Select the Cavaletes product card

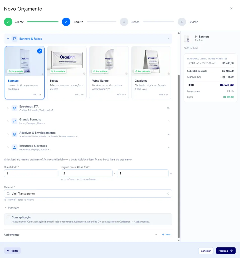151,73
